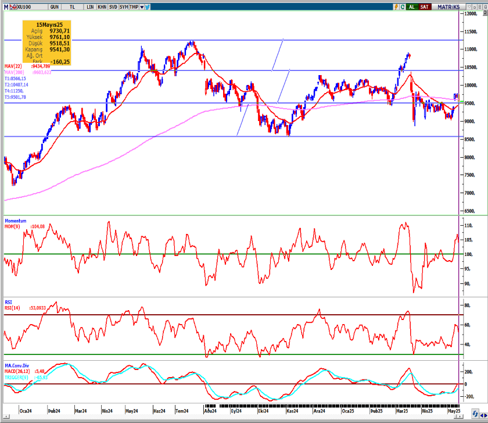488x423 pixels.
Task: Click the XU100 symbol field
Action: tap(32, 7)
